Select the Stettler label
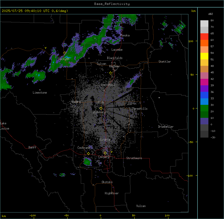The image size is (224, 219). pyautogui.click(x=165, y=62)
